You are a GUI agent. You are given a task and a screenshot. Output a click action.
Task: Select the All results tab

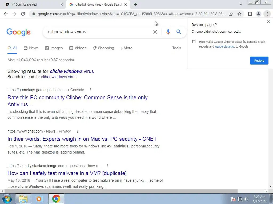12,48
